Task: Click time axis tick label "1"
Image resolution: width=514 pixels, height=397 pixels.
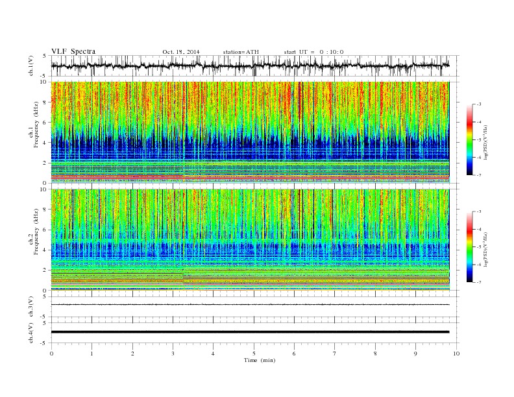Action: (x=92, y=354)
